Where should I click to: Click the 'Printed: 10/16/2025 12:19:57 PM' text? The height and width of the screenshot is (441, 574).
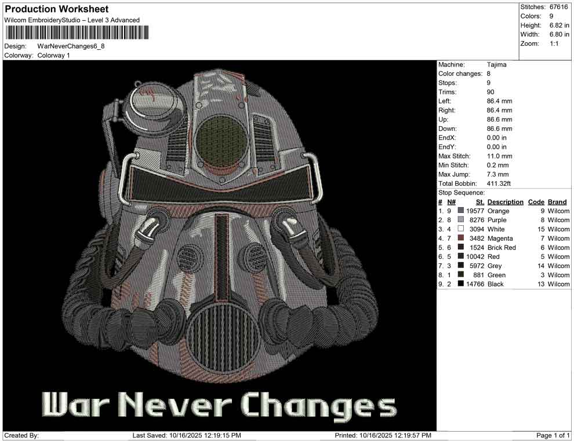383,435
